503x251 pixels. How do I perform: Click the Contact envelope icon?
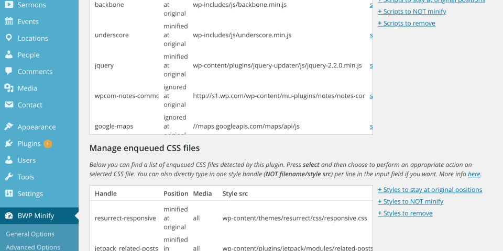9,105
